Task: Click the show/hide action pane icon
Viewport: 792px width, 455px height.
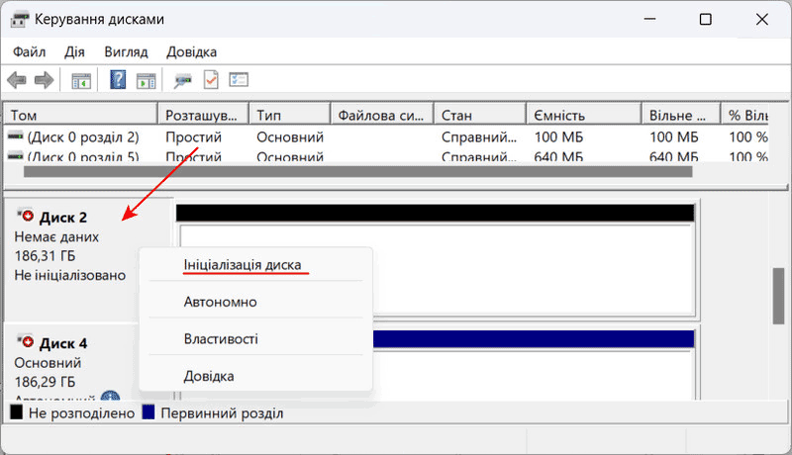Action: pos(146,80)
